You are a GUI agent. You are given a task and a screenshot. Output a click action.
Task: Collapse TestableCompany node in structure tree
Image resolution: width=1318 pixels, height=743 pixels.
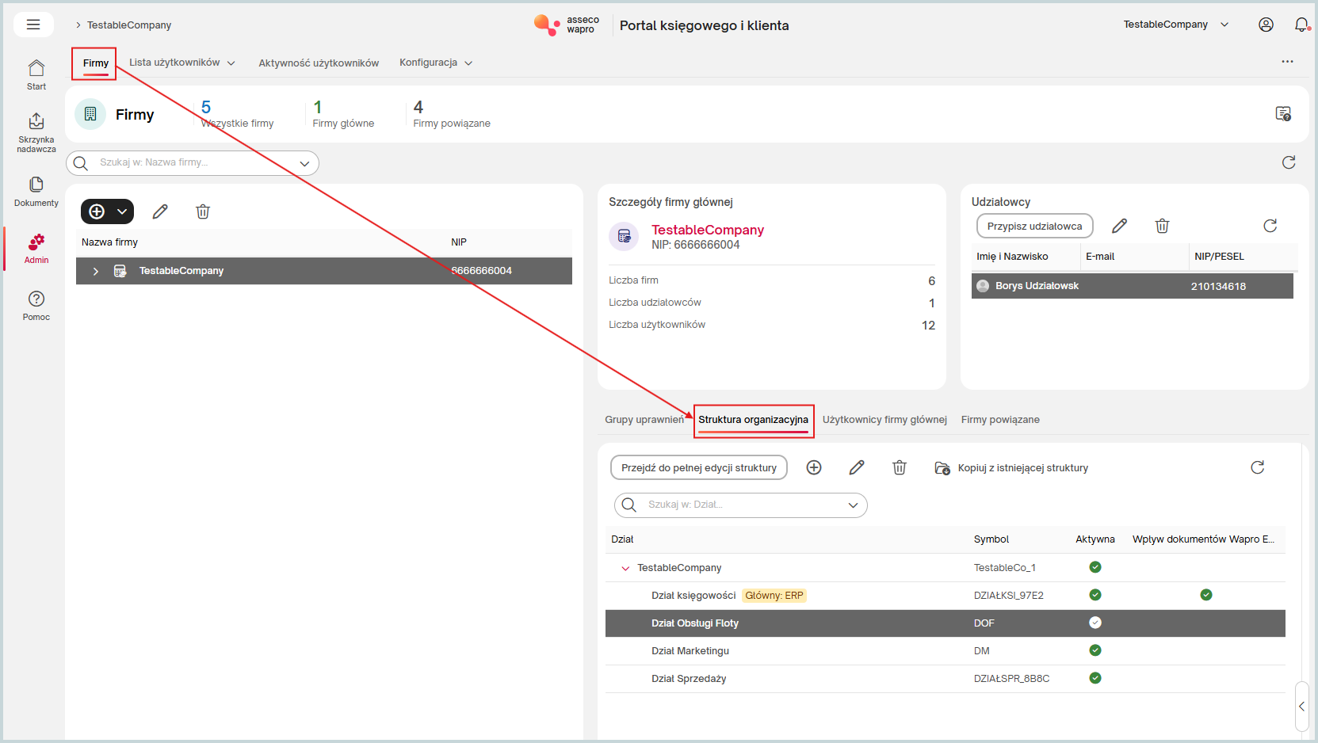(625, 568)
